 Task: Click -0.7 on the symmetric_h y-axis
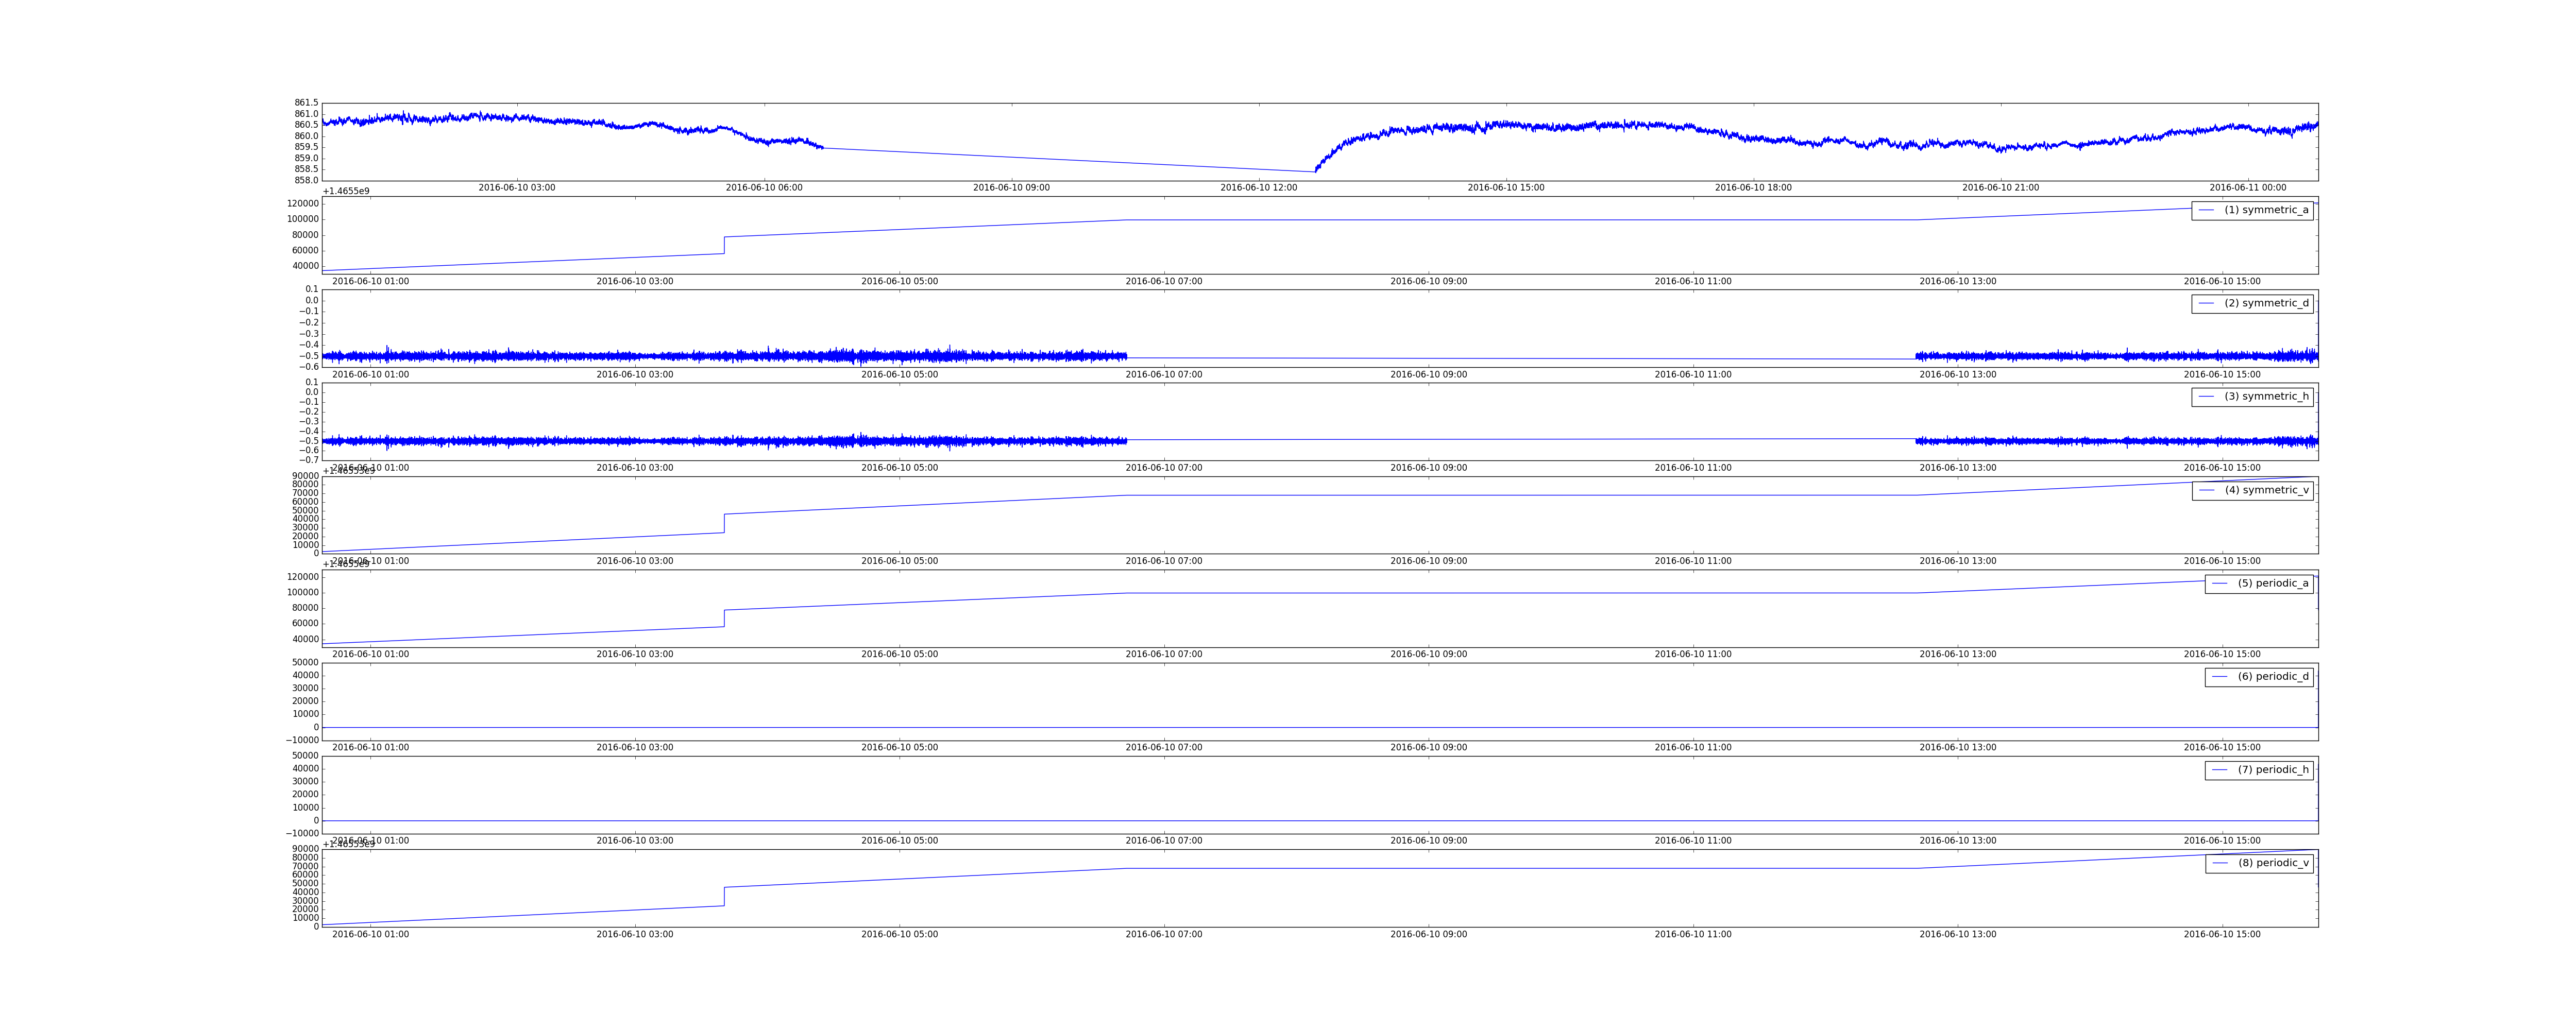click(309, 460)
